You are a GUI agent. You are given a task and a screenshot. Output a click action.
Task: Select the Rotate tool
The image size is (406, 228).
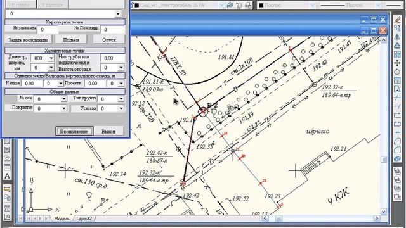click(397, 72)
